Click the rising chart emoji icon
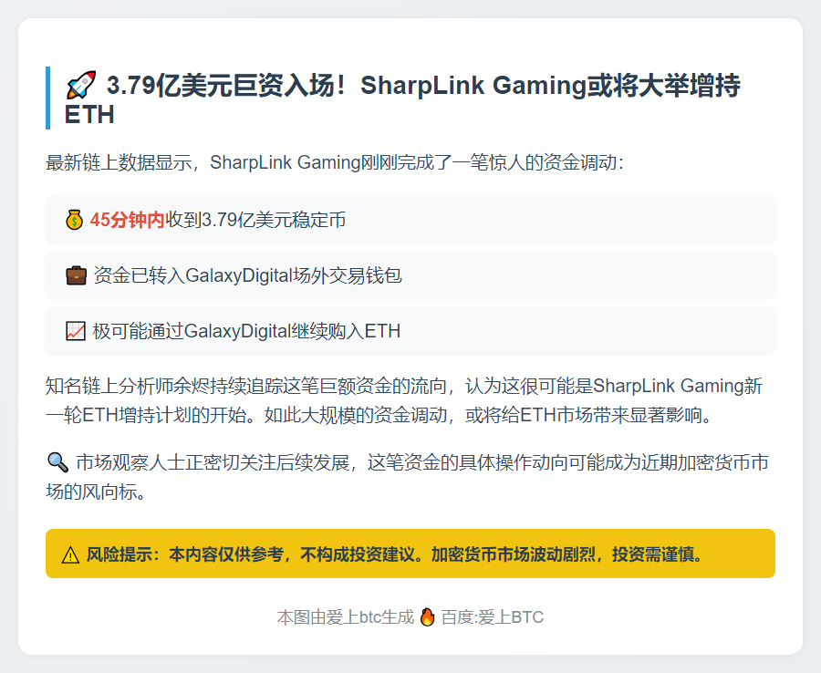 [x=76, y=331]
